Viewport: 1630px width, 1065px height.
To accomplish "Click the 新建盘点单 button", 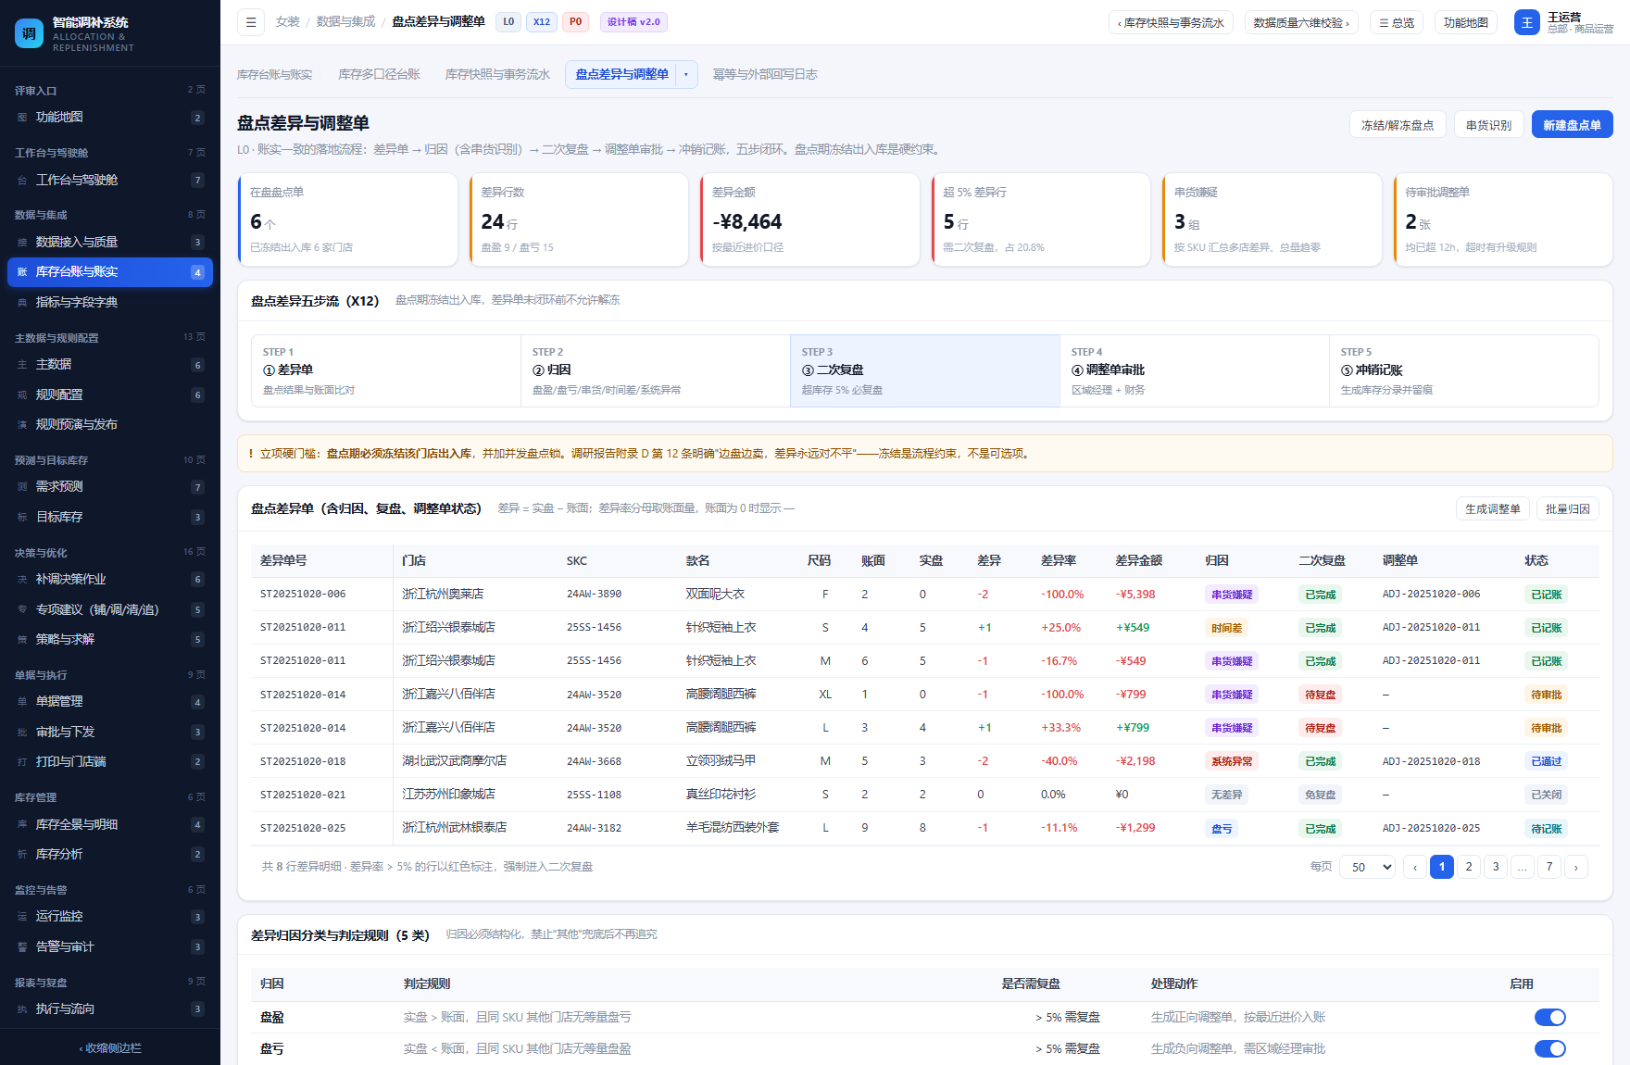I will click(1572, 125).
